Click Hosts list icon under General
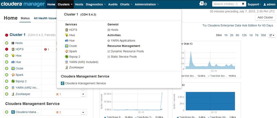 109,30
